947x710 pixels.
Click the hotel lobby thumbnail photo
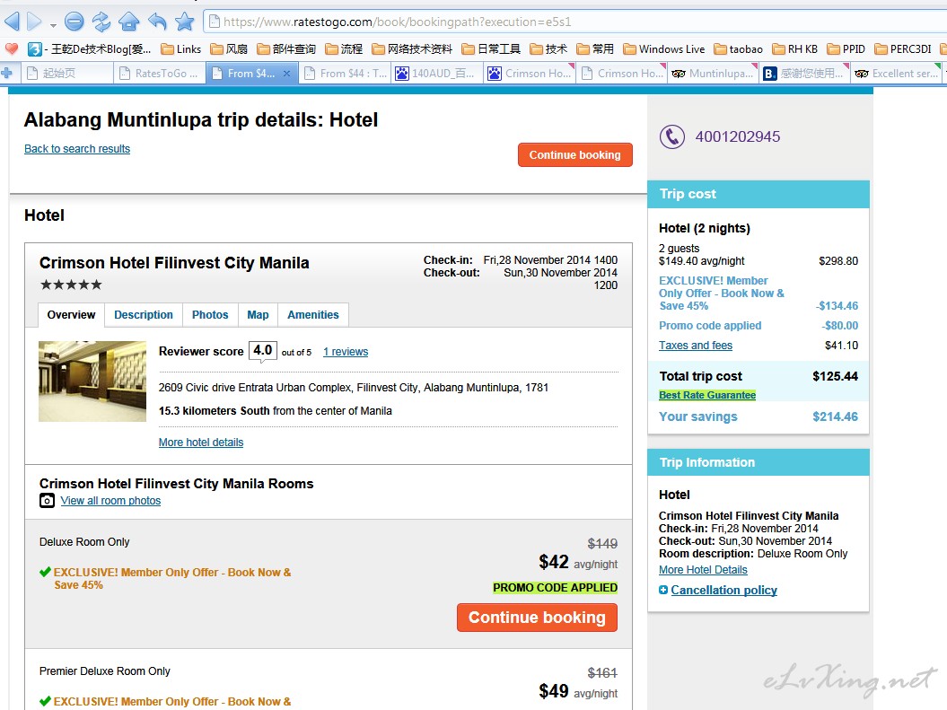point(92,381)
